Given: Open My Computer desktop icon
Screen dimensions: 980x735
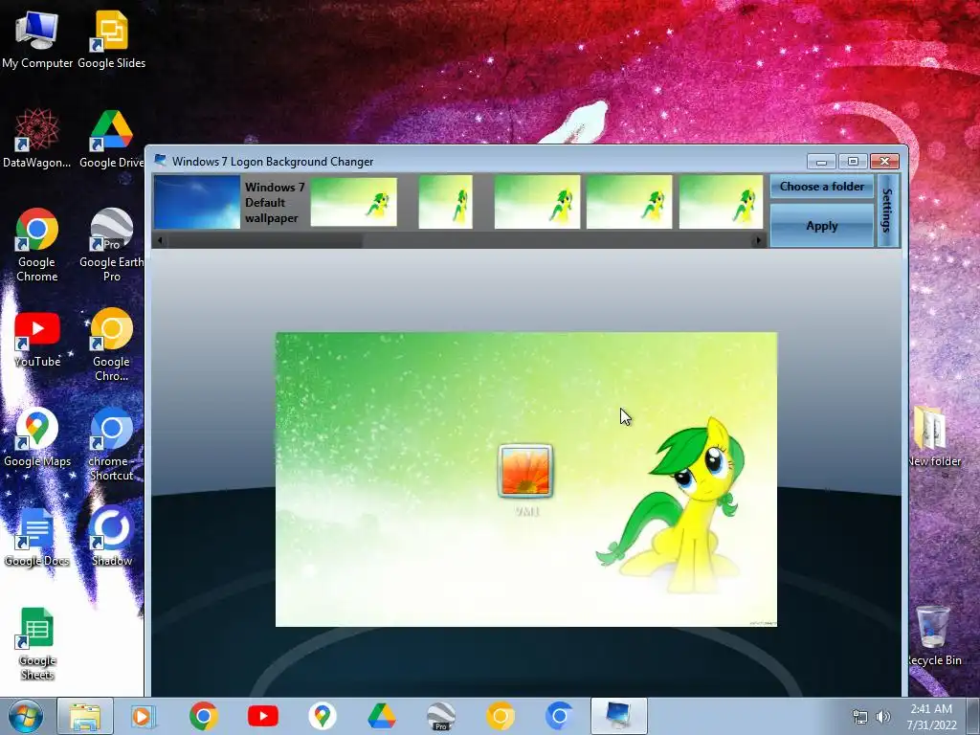Looking at the screenshot, I should (37, 39).
